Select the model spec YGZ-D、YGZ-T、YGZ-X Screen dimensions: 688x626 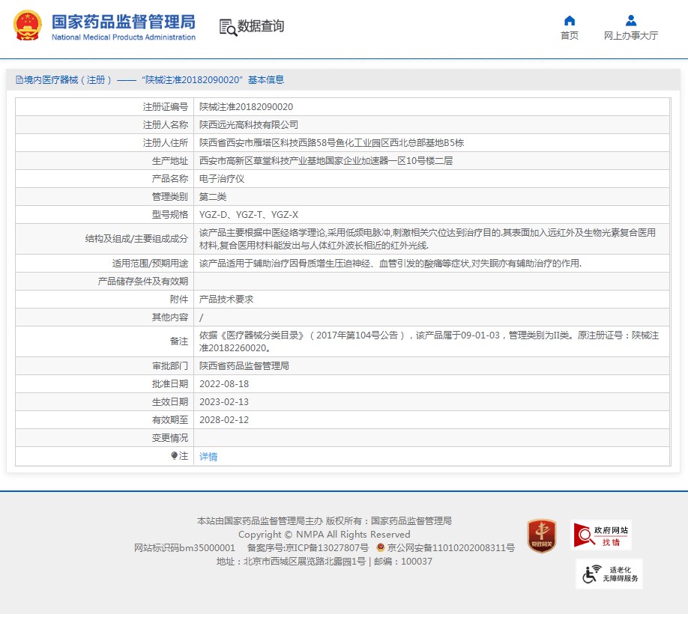[x=249, y=215]
